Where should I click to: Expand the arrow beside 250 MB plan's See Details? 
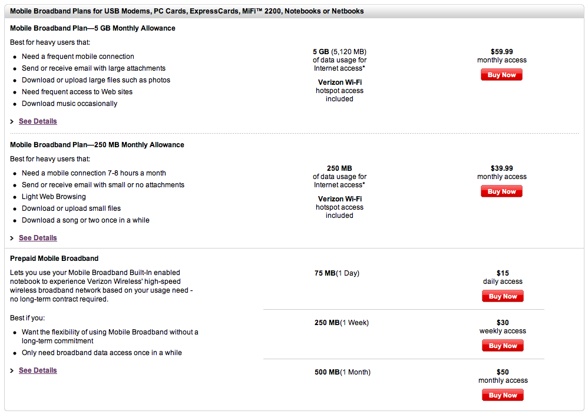12,239
